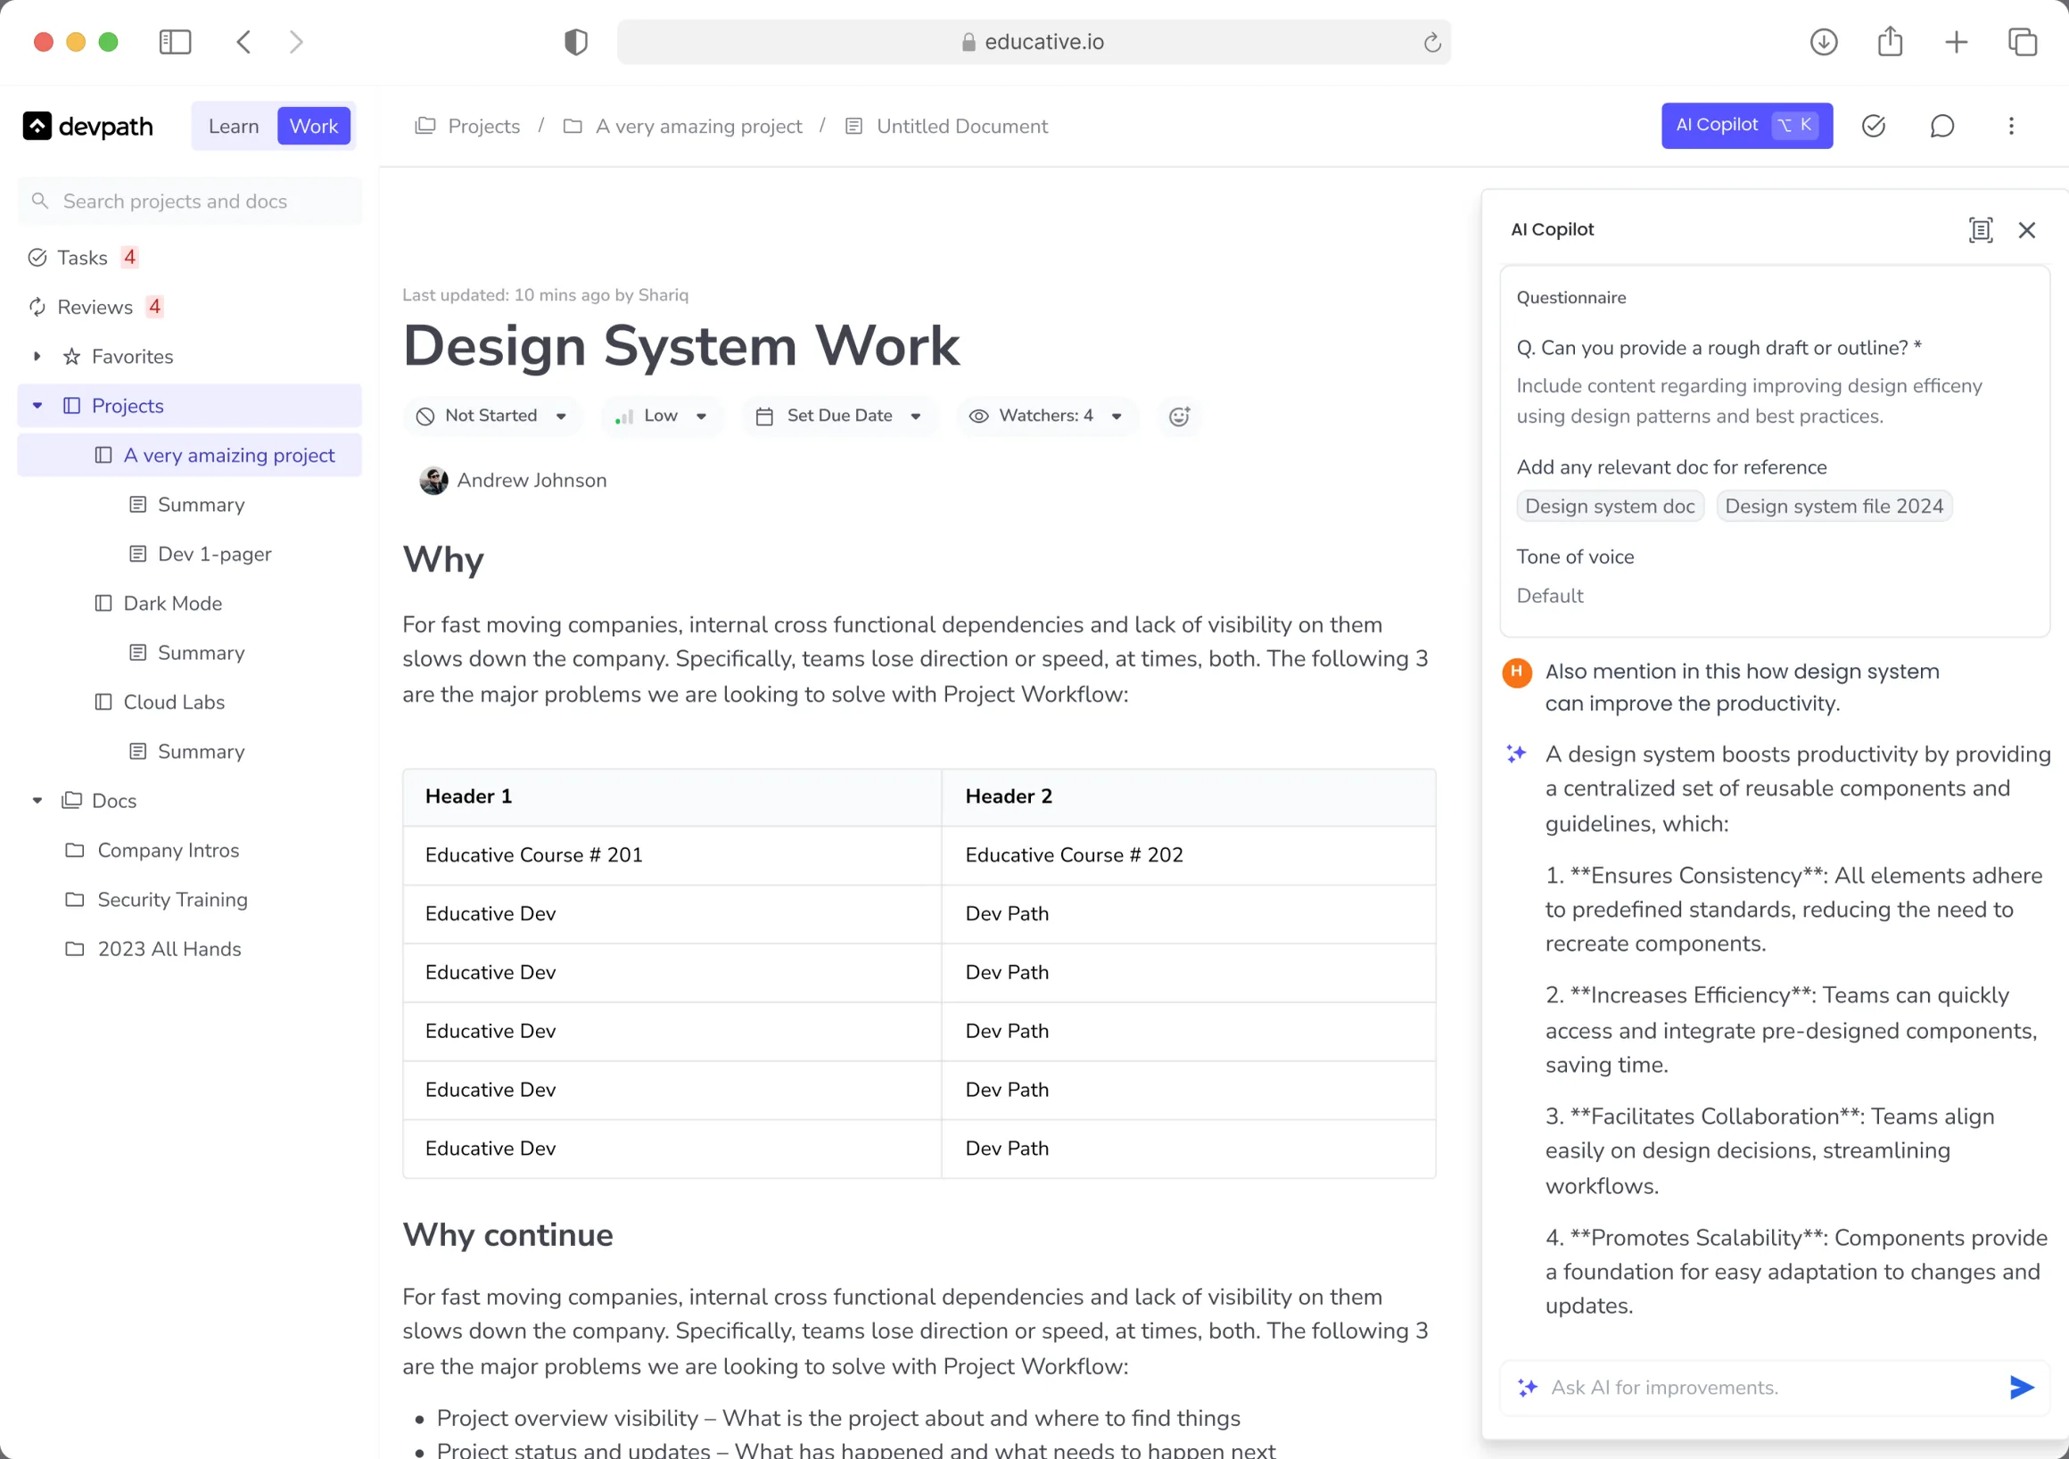
Task: Click A very amazing project breadcrumb
Action: coord(682,126)
